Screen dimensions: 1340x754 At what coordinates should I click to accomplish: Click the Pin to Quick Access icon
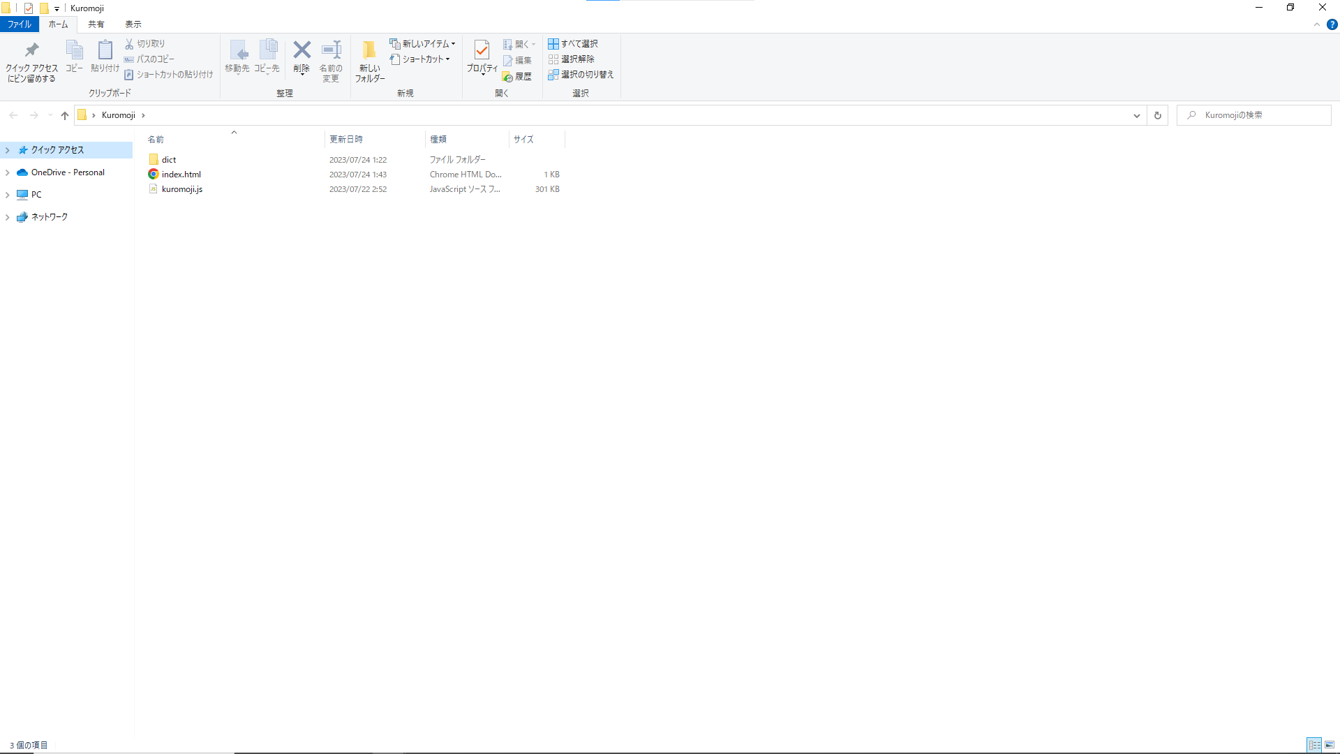coord(31,50)
